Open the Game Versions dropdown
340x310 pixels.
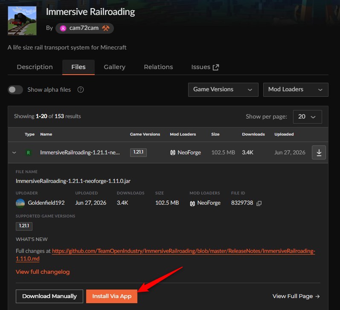point(223,90)
